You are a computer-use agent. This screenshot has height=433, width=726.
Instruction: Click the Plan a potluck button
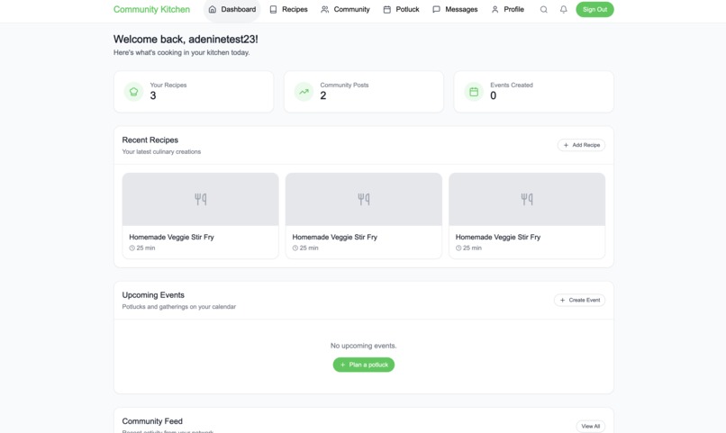click(x=364, y=365)
